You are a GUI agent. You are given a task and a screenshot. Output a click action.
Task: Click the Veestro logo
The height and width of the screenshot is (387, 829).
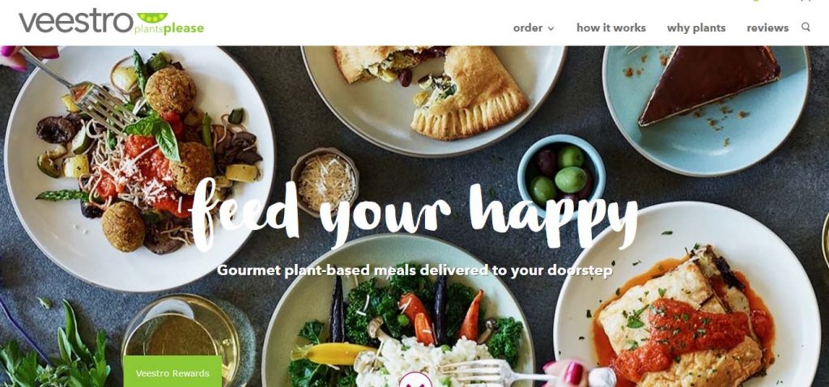pos(111,22)
